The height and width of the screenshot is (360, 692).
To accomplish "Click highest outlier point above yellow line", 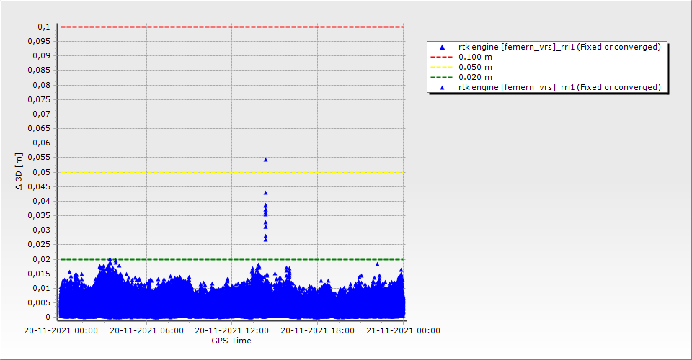I will [x=265, y=160].
